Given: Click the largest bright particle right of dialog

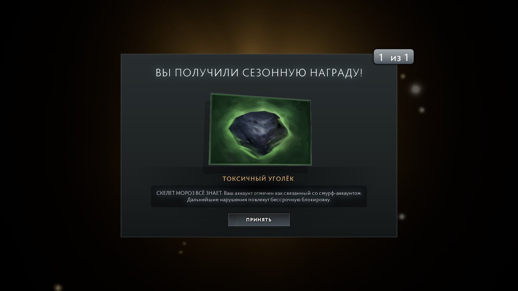Looking at the screenshot, I should point(416,89).
